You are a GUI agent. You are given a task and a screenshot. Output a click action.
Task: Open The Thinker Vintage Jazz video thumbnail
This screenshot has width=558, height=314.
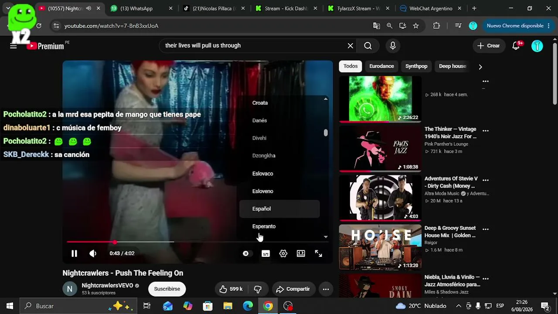380,149
